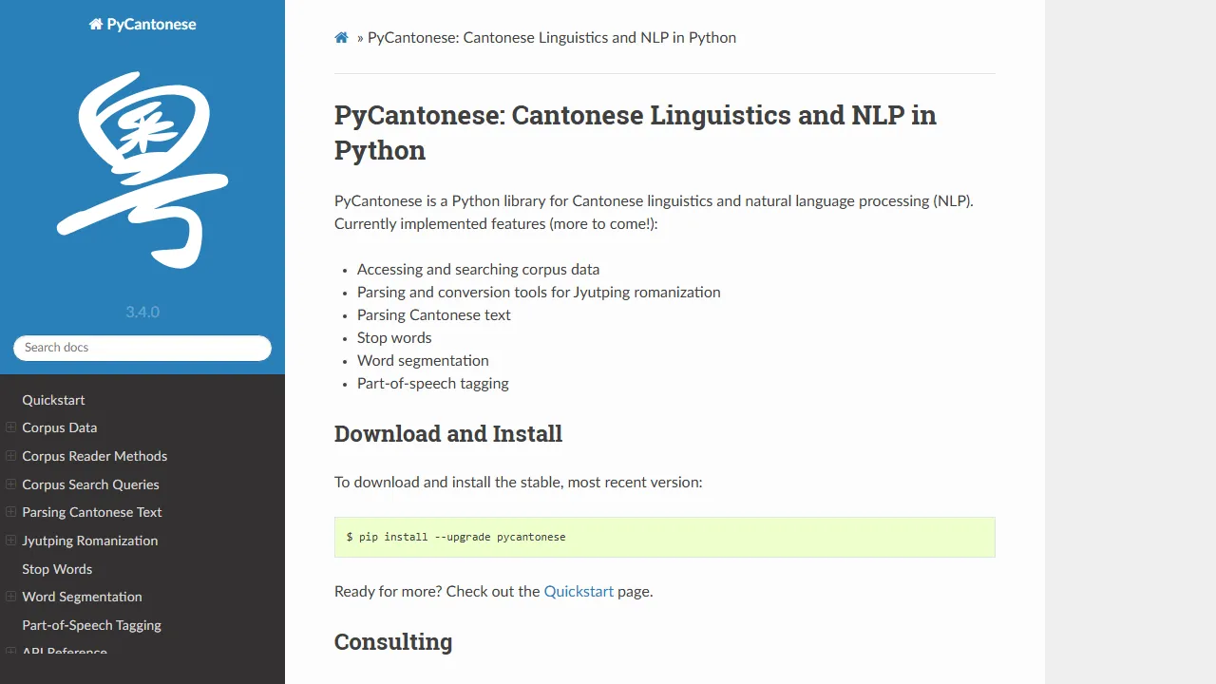Click the Download and Install heading

(x=448, y=433)
